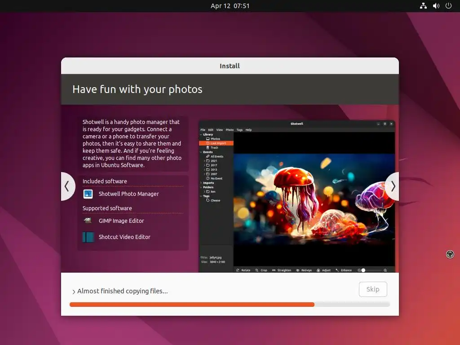This screenshot has height=345, width=460.
Task: Expand the copying files details chevron
Action: [74, 292]
